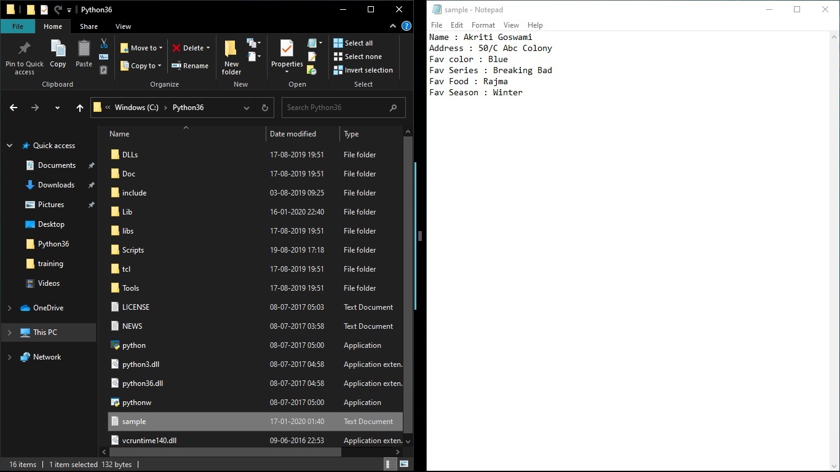Go up one folder level arrow
840x472 pixels.
click(79, 108)
